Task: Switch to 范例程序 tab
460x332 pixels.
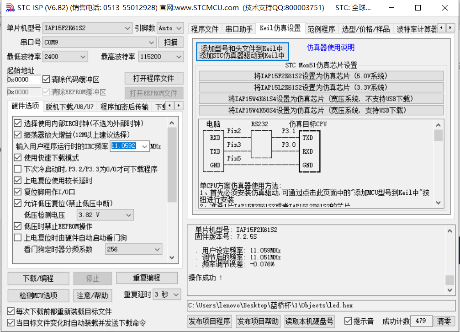Action: [x=321, y=29]
